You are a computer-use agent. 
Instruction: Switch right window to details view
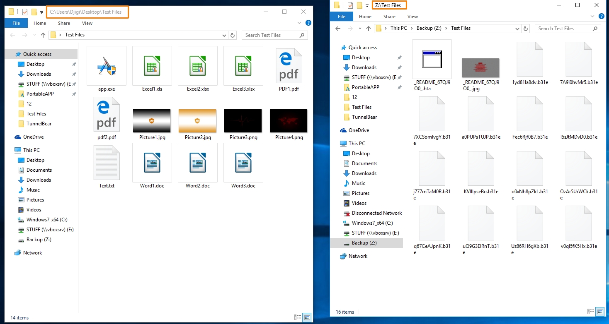pos(591,312)
